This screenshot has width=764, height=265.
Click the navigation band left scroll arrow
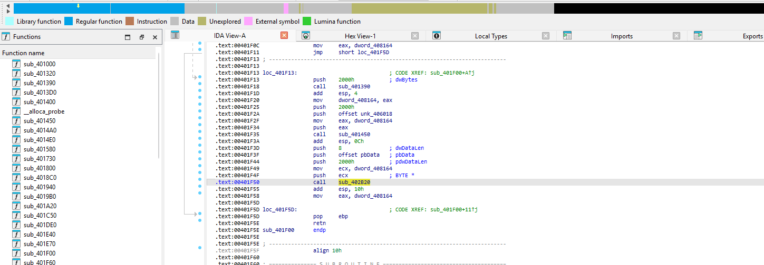click(7, 5)
